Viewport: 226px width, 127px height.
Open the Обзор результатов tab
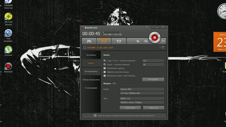91,80
